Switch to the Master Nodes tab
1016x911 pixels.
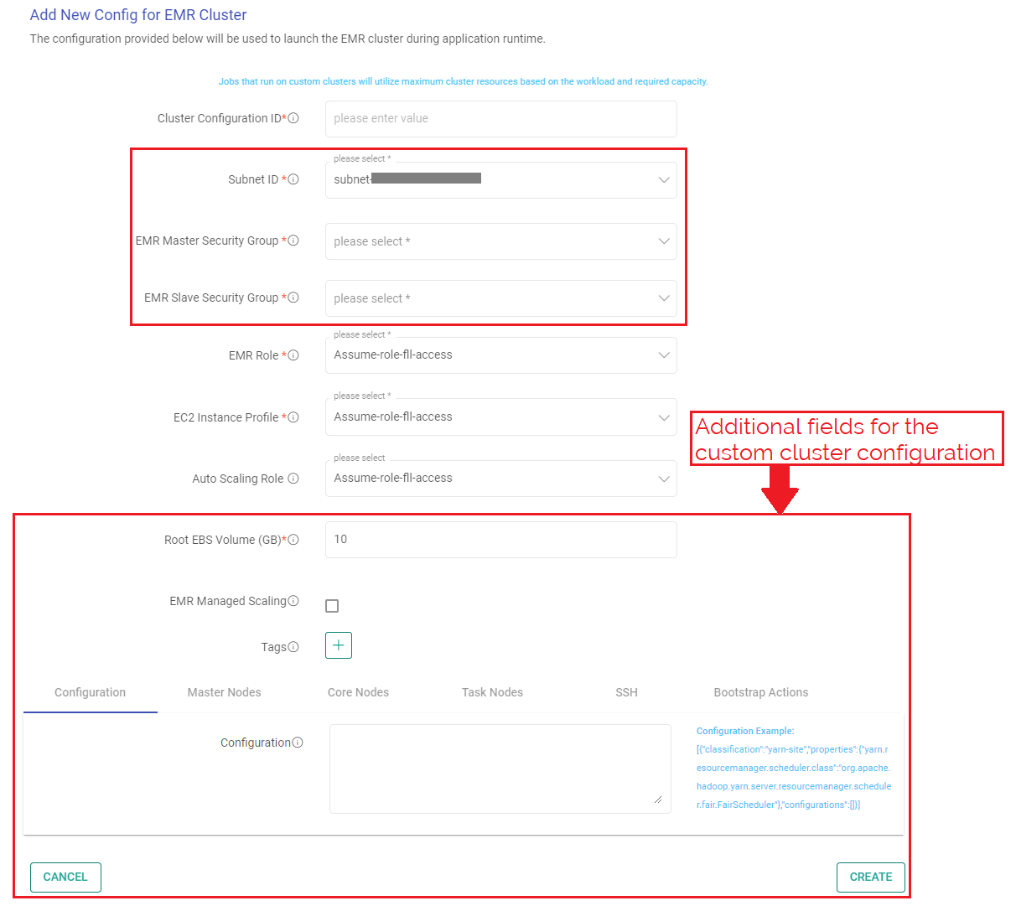coord(224,692)
